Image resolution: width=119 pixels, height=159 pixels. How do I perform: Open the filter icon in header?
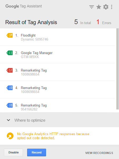click(x=92, y=7)
